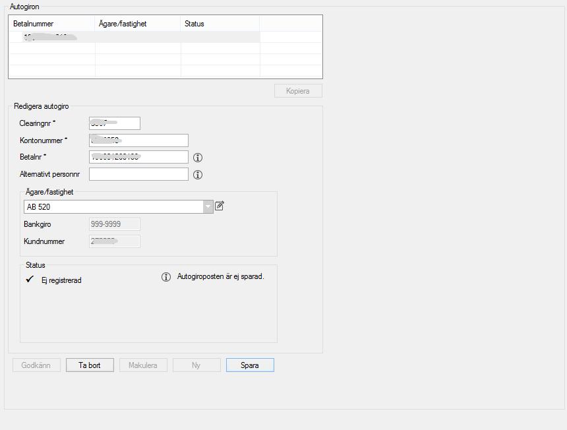567x430 pixels.
Task: Sort by Ägare/fastighet column header
Action: tap(137, 24)
